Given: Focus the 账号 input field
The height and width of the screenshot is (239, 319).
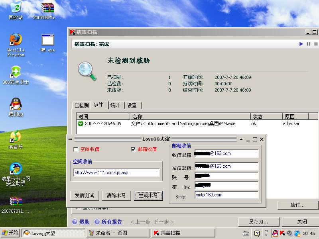Looking at the screenshot, I should click(226, 176).
